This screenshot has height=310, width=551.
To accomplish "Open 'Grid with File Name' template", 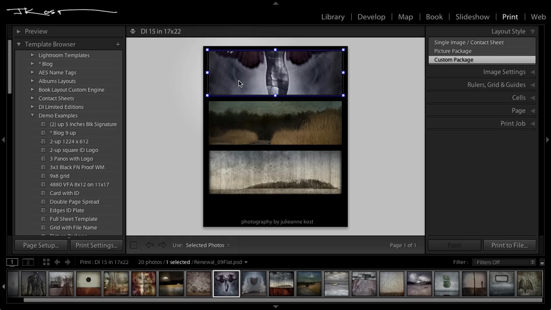I will 73,227.
